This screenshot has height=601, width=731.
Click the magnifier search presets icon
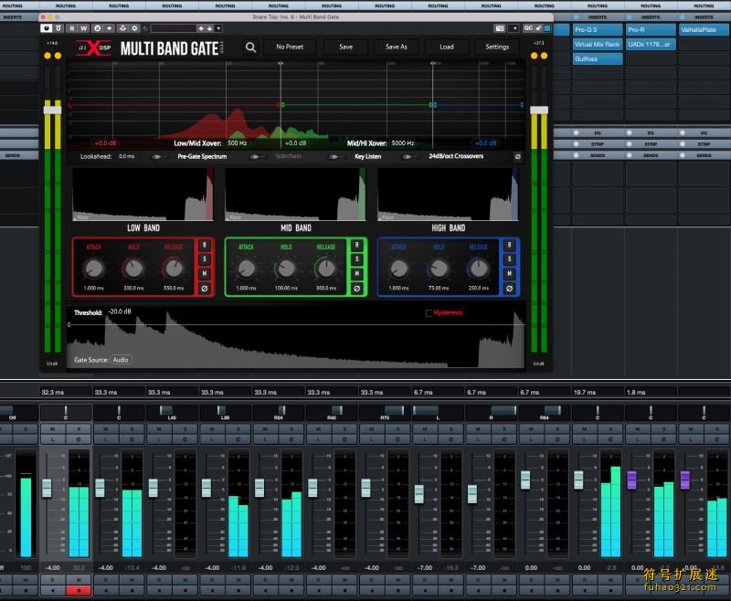coord(250,47)
